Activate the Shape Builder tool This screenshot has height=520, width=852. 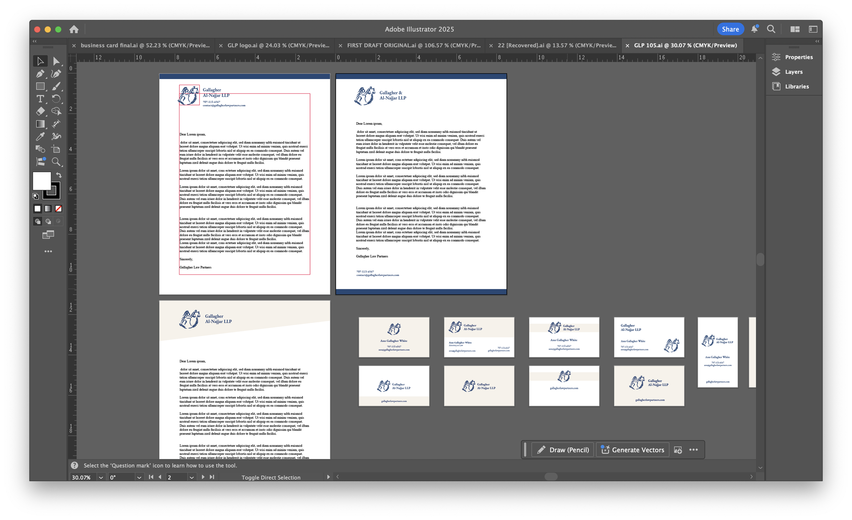tap(40, 149)
